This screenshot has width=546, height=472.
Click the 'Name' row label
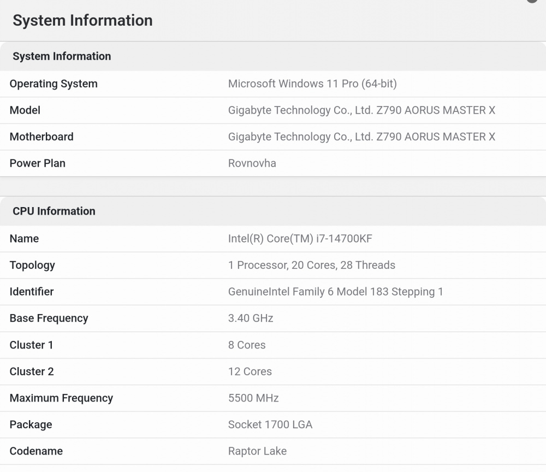click(25, 239)
